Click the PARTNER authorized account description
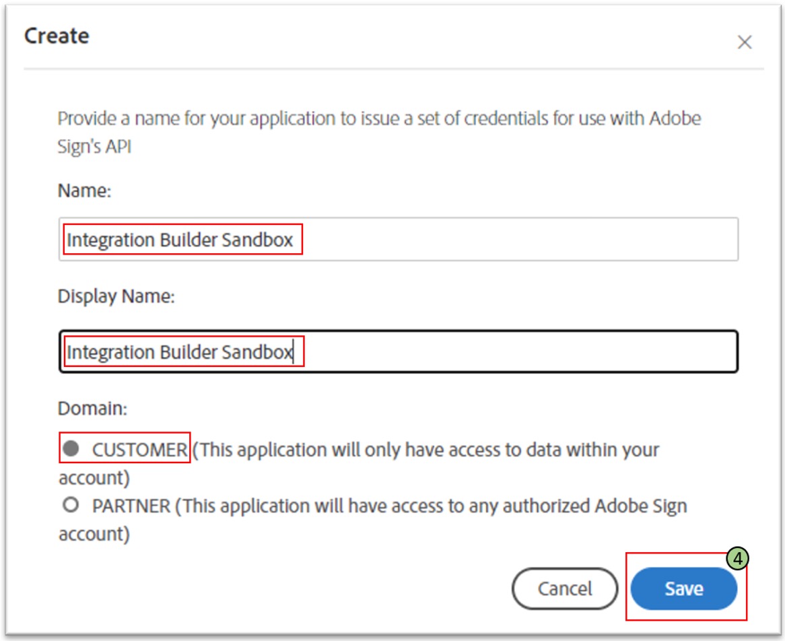This screenshot has height=641, width=785. (373, 520)
